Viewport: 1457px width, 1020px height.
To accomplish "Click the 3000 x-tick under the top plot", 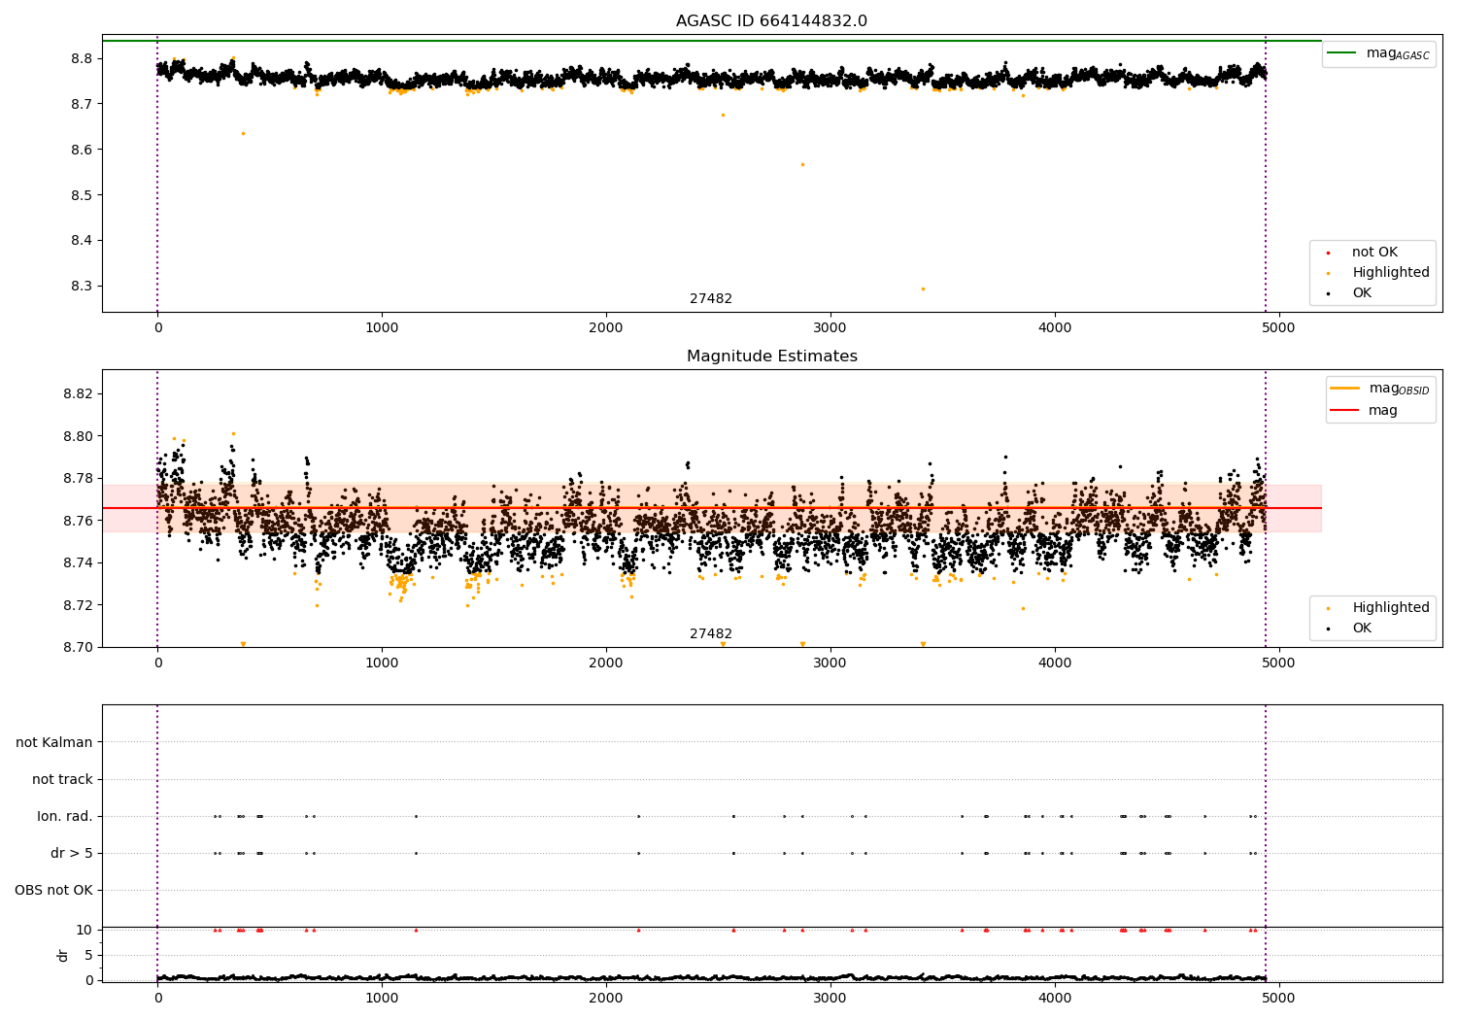I will (x=830, y=328).
